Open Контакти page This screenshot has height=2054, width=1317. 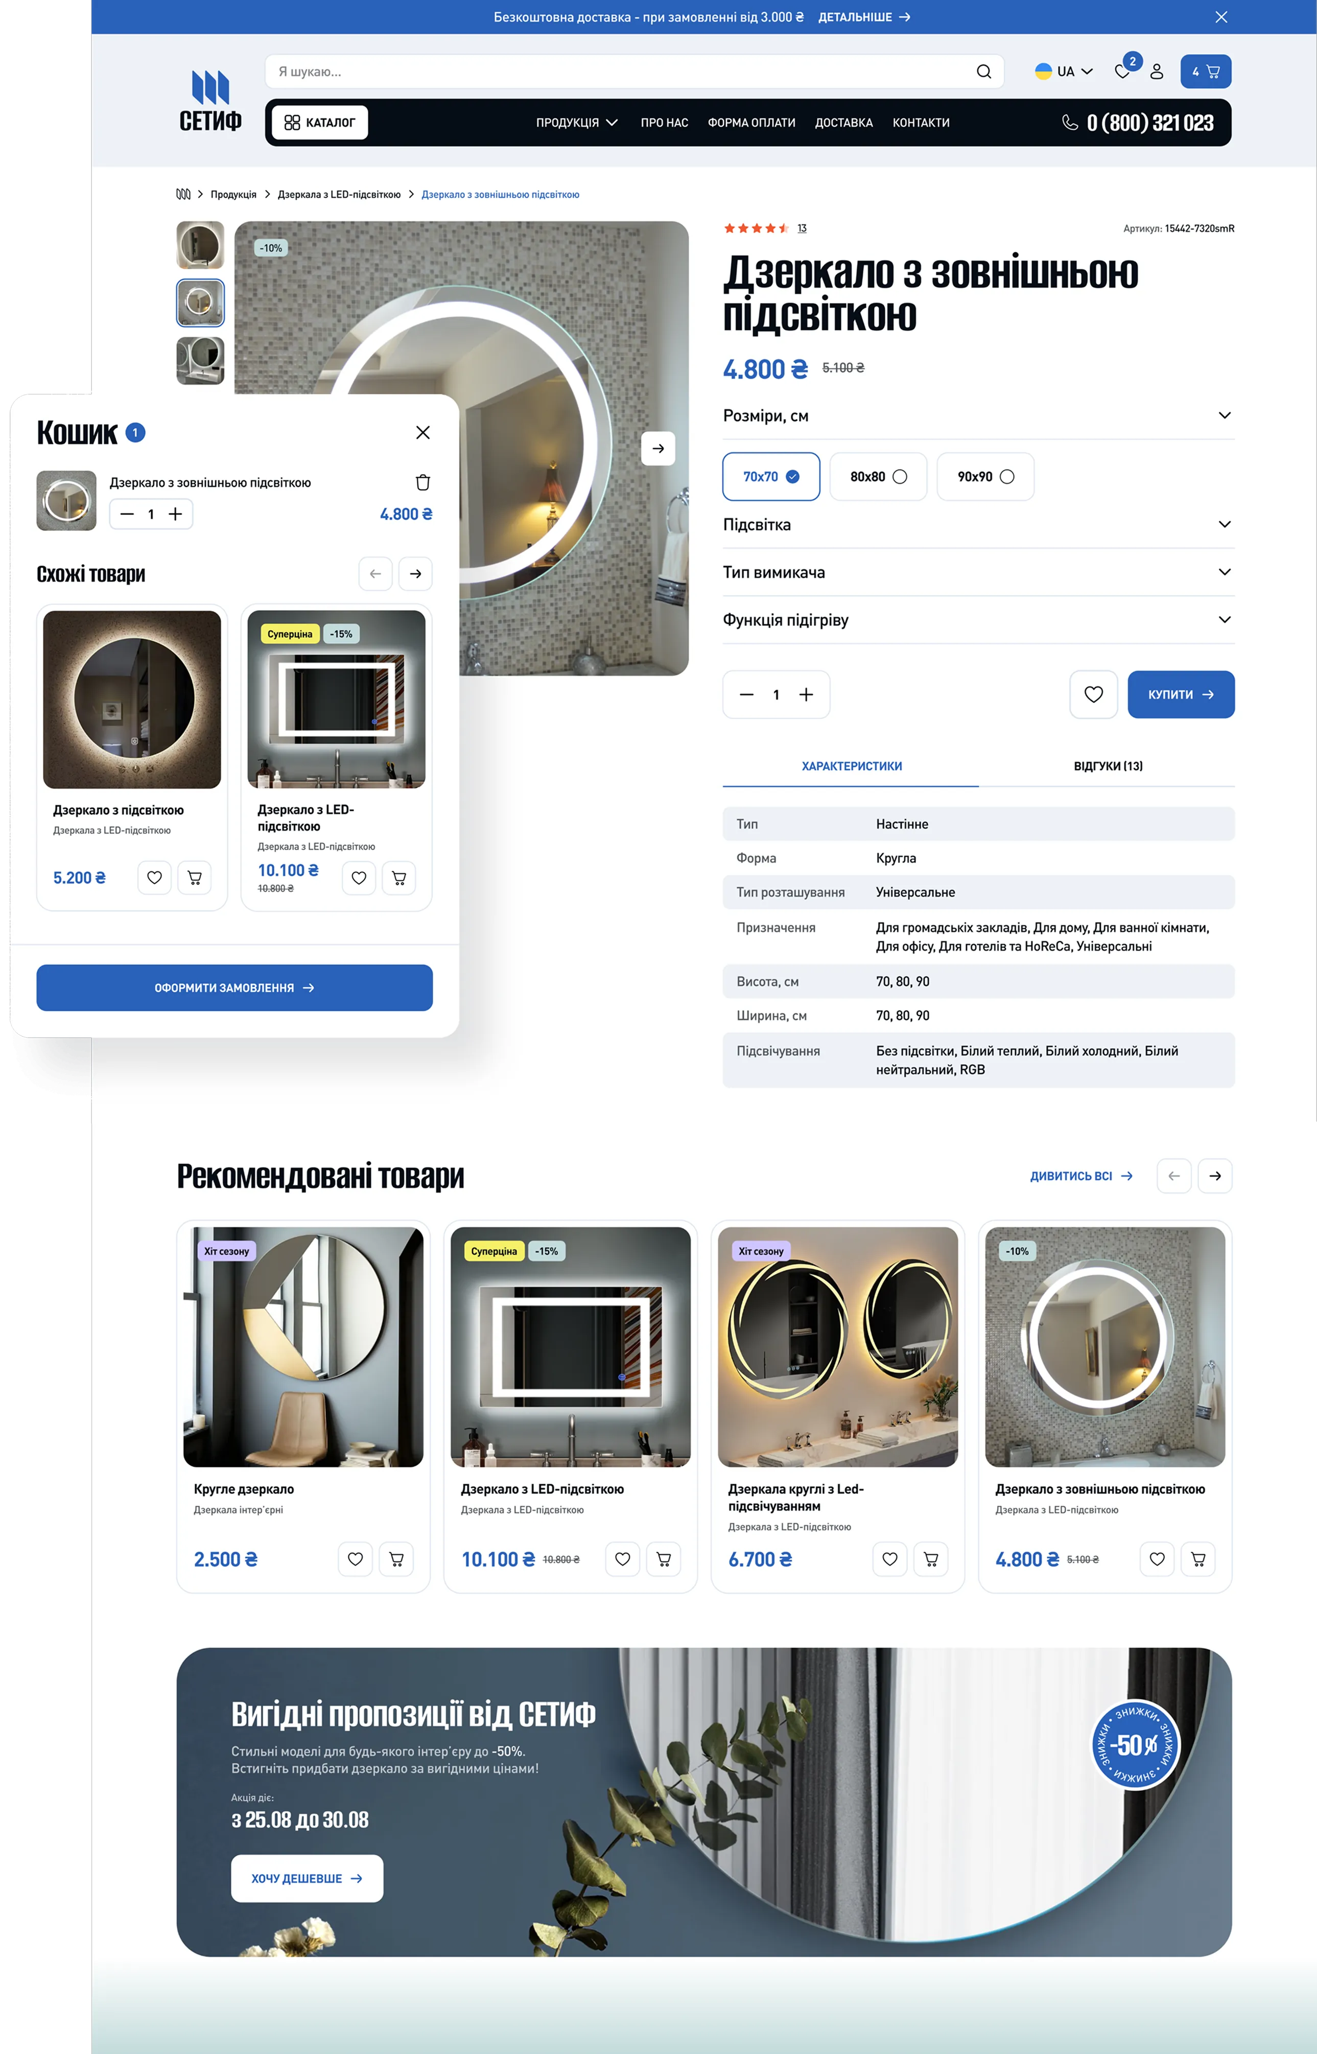(921, 122)
